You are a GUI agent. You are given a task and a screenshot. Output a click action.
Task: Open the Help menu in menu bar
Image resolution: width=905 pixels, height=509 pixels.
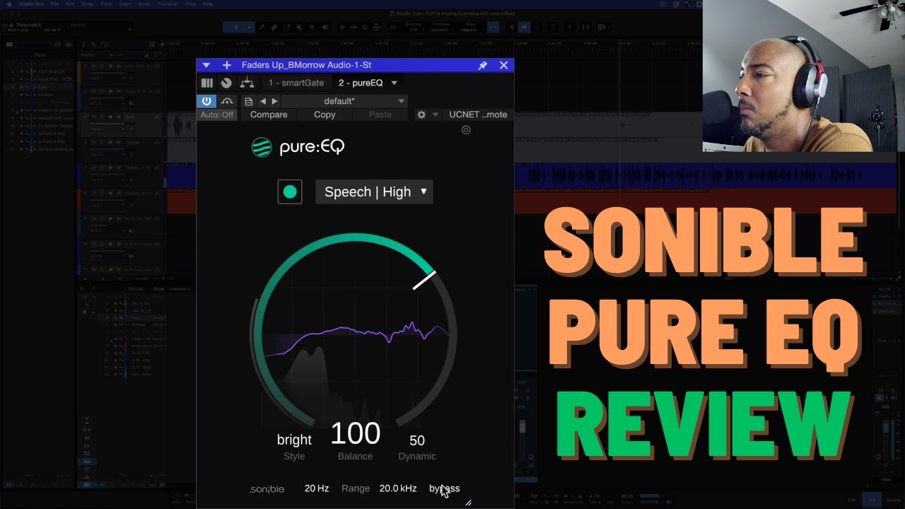(208, 4)
